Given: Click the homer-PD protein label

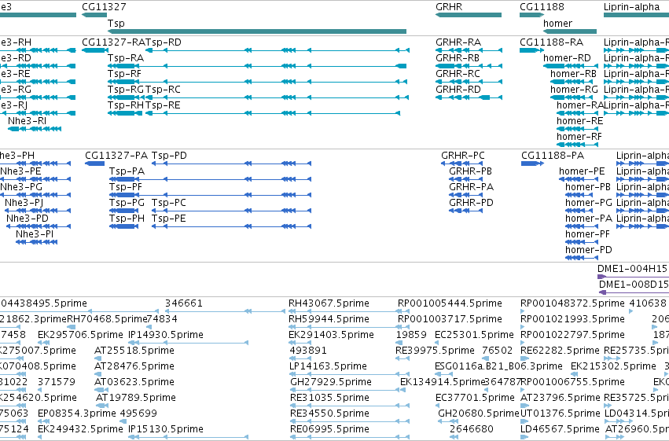Looking at the screenshot, I should (589, 249).
